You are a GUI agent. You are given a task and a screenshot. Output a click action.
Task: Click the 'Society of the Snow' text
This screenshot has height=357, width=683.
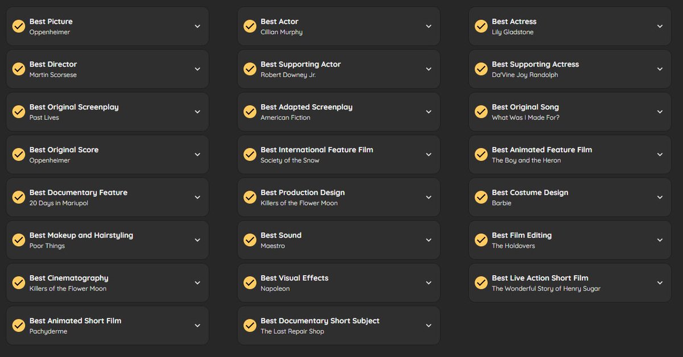pos(290,160)
